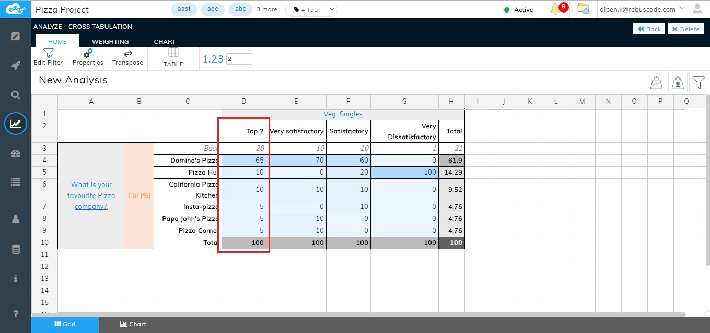Expand the account dropdown chevron

(681, 9)
